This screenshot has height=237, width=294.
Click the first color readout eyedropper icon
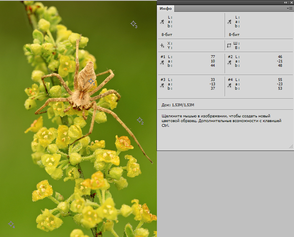[x=162, y=22]
